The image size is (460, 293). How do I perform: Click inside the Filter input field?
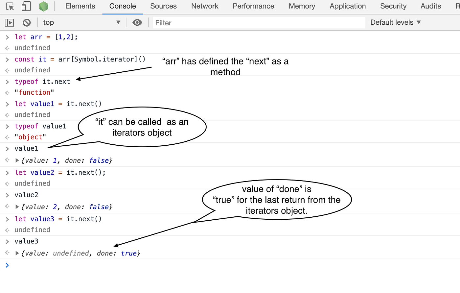(x=230, y=22)
